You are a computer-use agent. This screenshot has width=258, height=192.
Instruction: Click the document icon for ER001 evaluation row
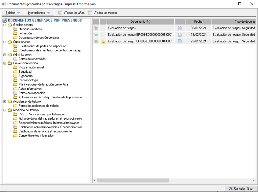click(180, 35)
